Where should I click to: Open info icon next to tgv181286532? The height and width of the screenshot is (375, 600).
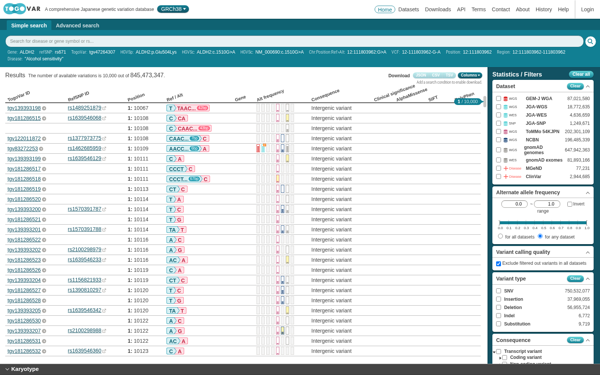[44, 351]
